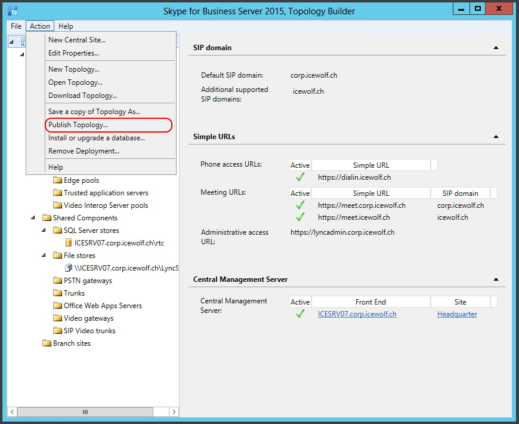Collapse the Central Management Server section
Image resolution: width=519 pixels, height=424 pixels.
coord(496,279)
